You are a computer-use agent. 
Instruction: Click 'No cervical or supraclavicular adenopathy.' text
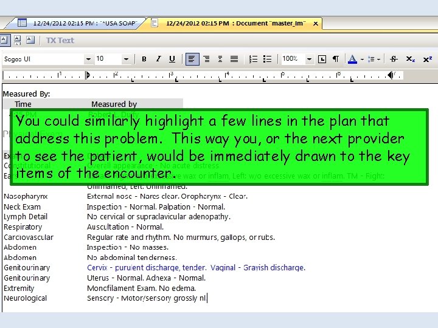pyautogui.click(x=159, y=217)
